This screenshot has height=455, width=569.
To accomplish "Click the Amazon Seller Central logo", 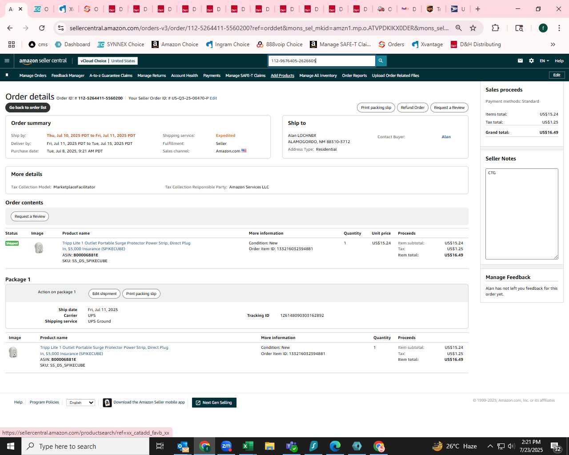I will [43, 61].
